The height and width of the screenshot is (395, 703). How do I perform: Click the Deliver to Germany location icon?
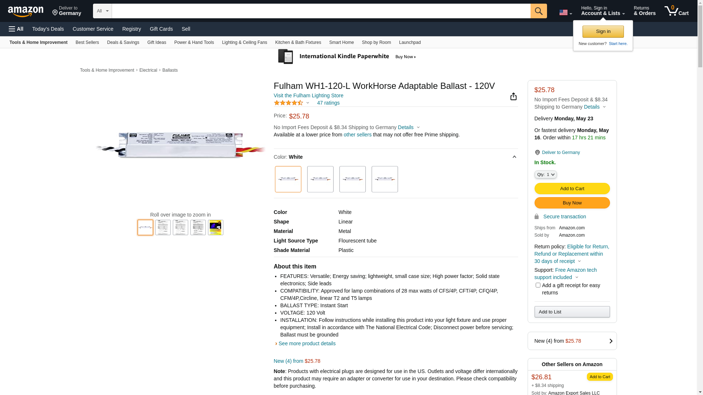tap(55, 13)
